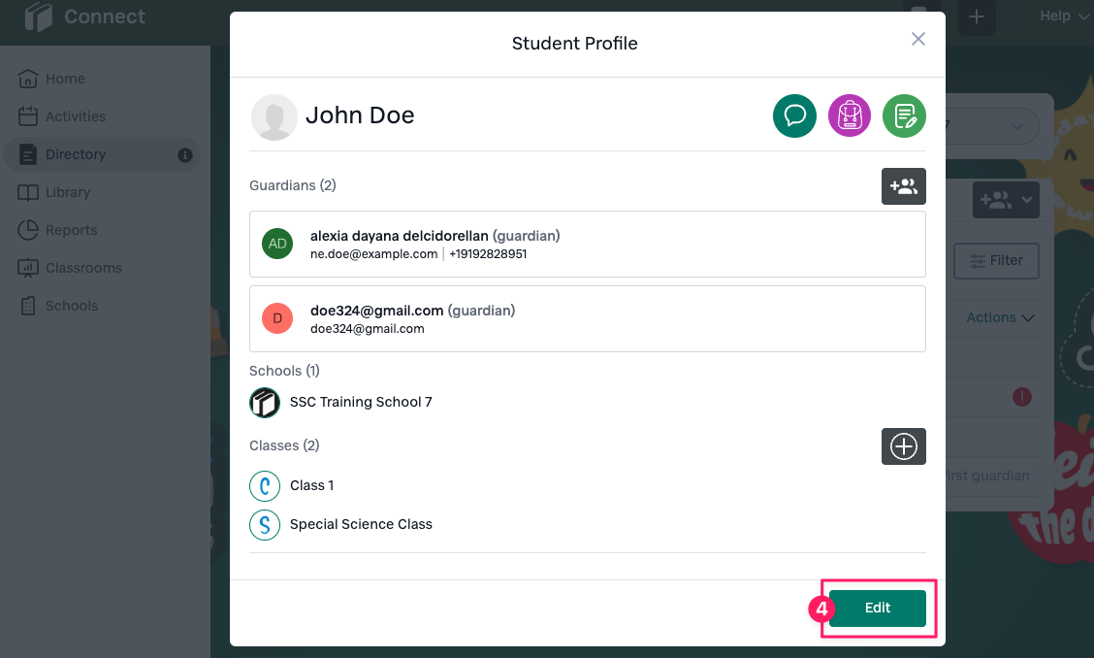Click the add guardians icon
This screenshot has height=658, width=1094.
903,186
